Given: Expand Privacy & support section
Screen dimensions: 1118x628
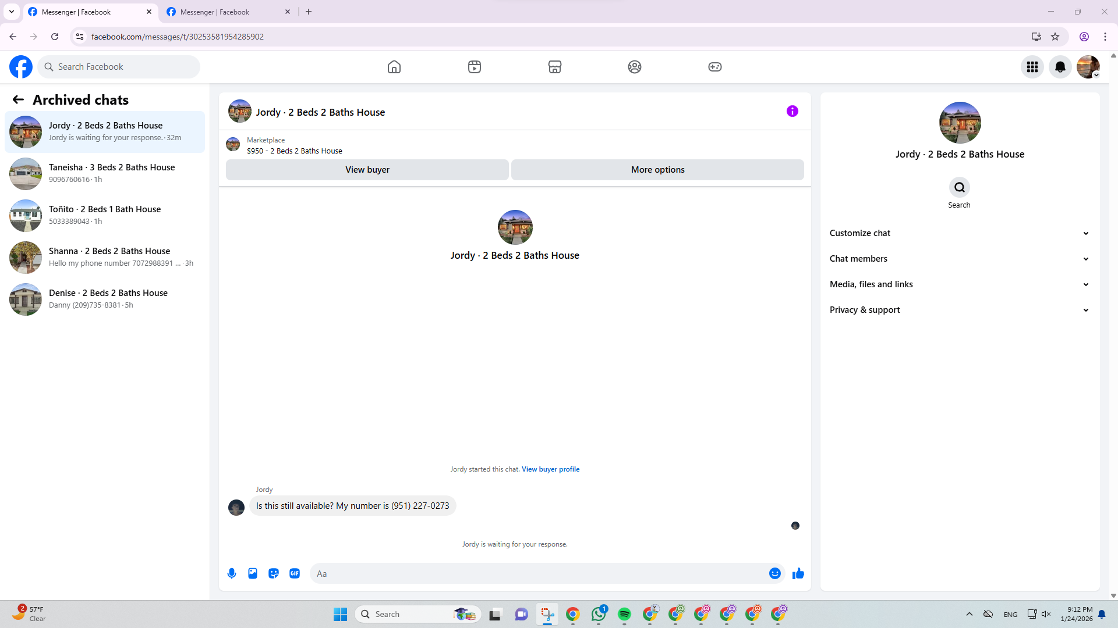Looking at the screenshot, I should (958, 310).
